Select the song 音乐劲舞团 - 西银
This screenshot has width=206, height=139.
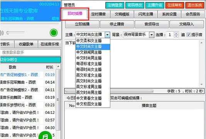point(28,97)
